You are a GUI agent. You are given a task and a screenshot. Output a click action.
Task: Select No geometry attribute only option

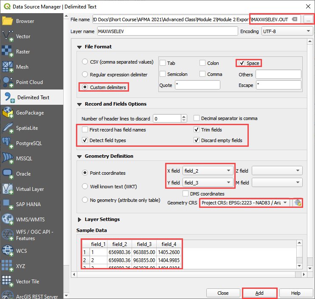coord(85,200)
